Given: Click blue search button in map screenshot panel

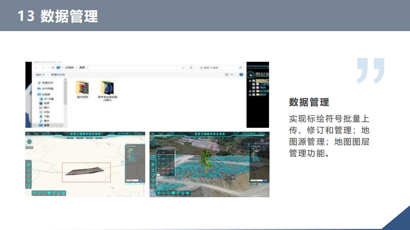Looking at the screenshot, I should [x=141, y=181].
